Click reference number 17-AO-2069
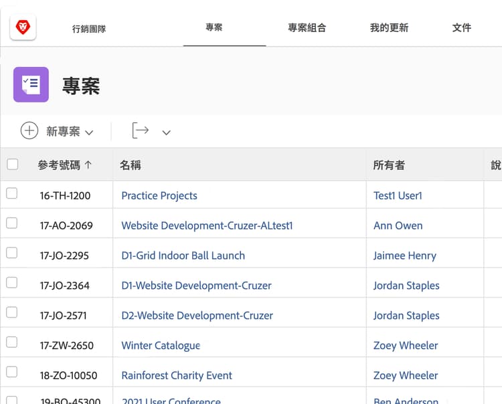 [66, 226]
